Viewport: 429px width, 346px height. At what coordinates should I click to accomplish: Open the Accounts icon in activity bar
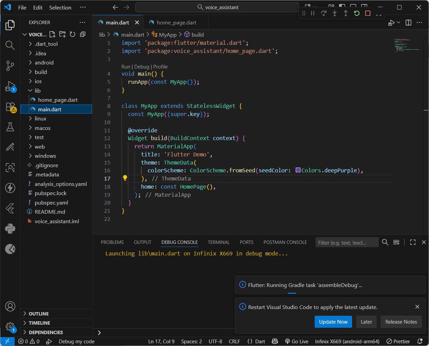click(10, 306)
